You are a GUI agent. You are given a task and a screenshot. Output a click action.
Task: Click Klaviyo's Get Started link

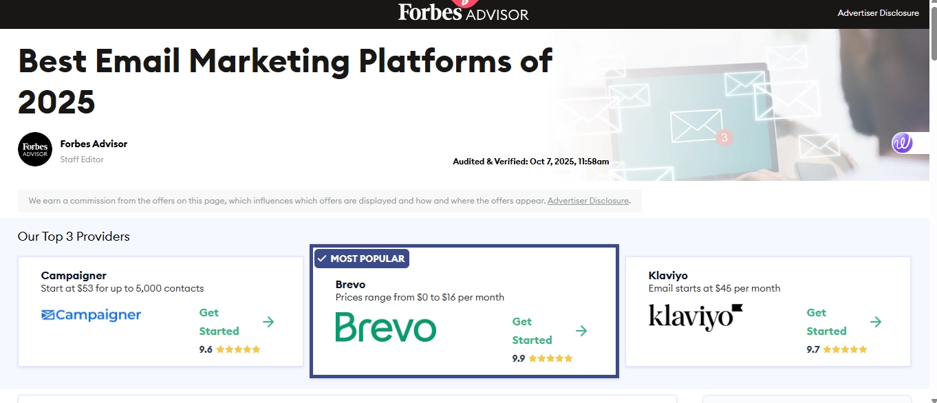click(x=826, y=322)
